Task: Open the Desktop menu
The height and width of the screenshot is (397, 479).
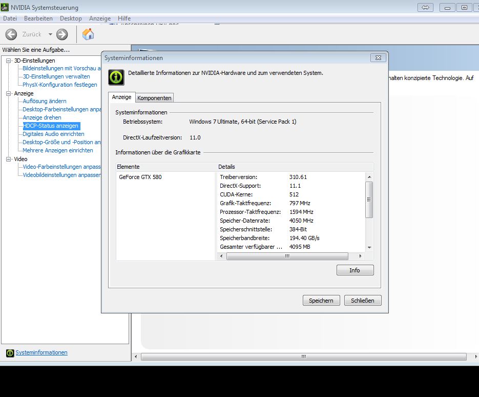Action: coord(71,18)
